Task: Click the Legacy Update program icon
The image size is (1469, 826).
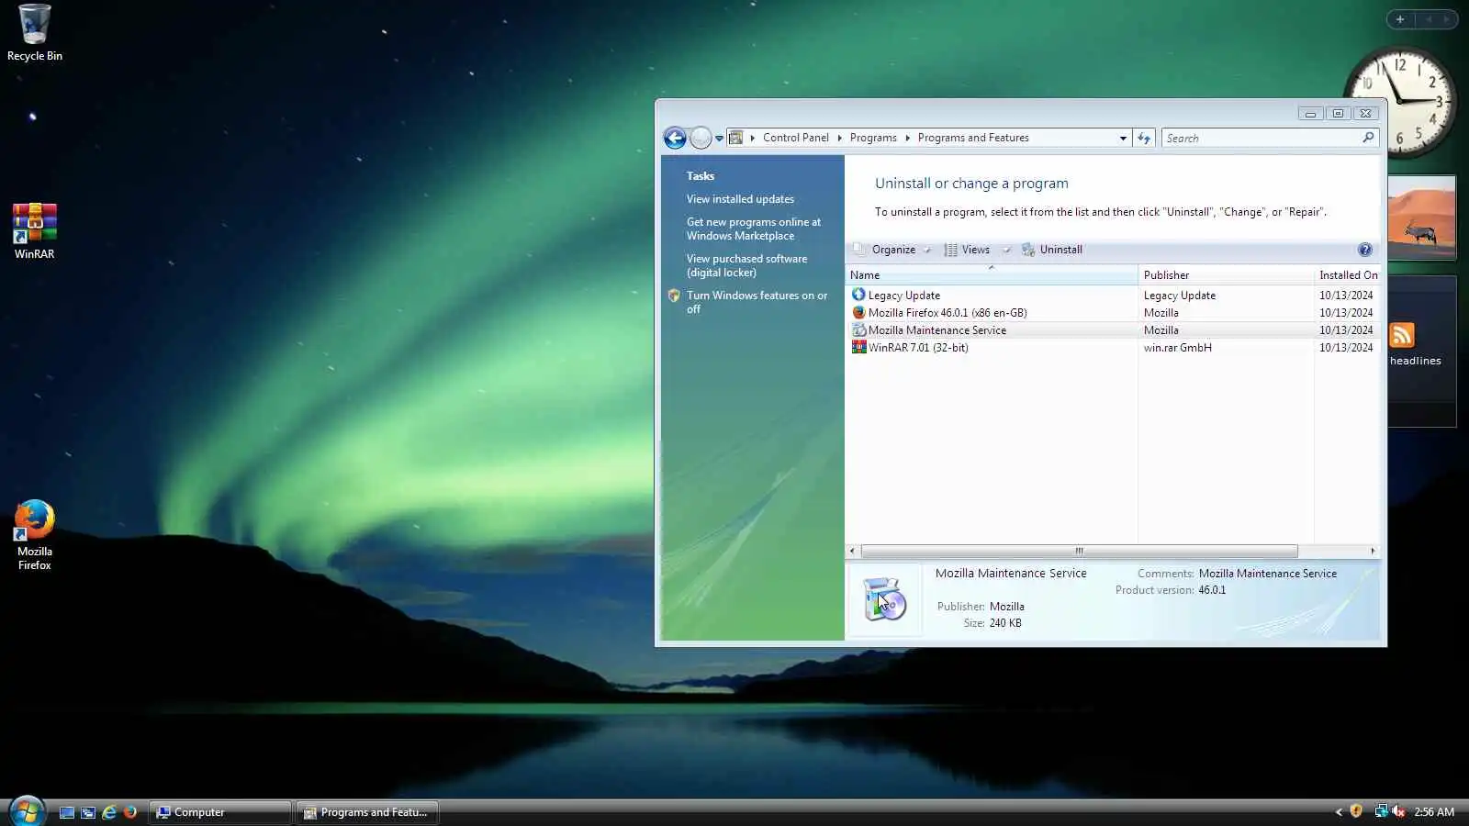Action: (x=858, y=295)
